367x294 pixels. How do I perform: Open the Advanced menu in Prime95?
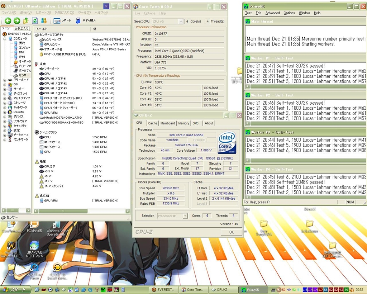point(272,13)
